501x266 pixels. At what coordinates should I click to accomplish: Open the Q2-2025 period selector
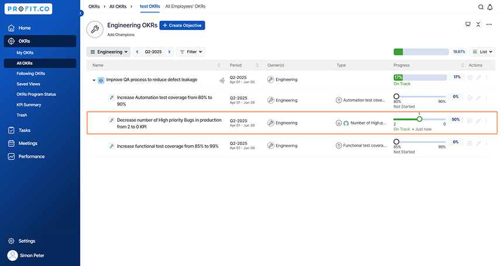click(x=153, y=51)
